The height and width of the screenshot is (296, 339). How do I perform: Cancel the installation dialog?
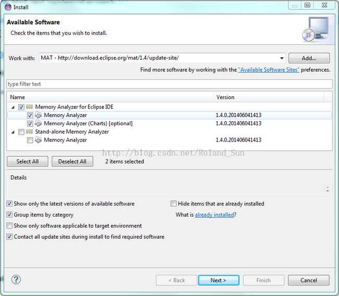309,280
